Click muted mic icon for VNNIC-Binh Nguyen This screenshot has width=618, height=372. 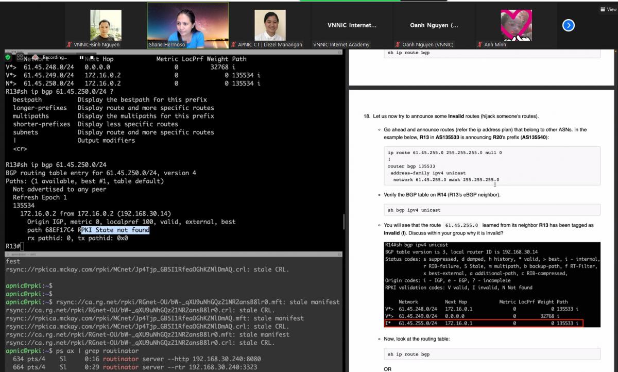[70, 45]
